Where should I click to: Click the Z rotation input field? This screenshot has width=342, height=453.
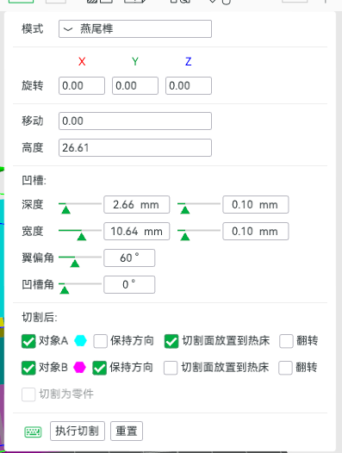click(189, 86)
